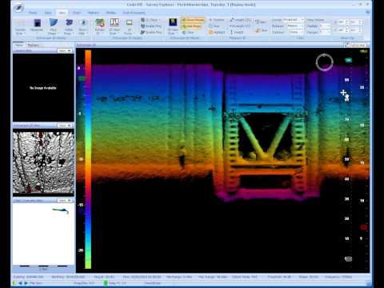Screen dimensions: 384x288
Task: Toggle the second orange-highlighted mouse mode button
Action: [191, 26]
